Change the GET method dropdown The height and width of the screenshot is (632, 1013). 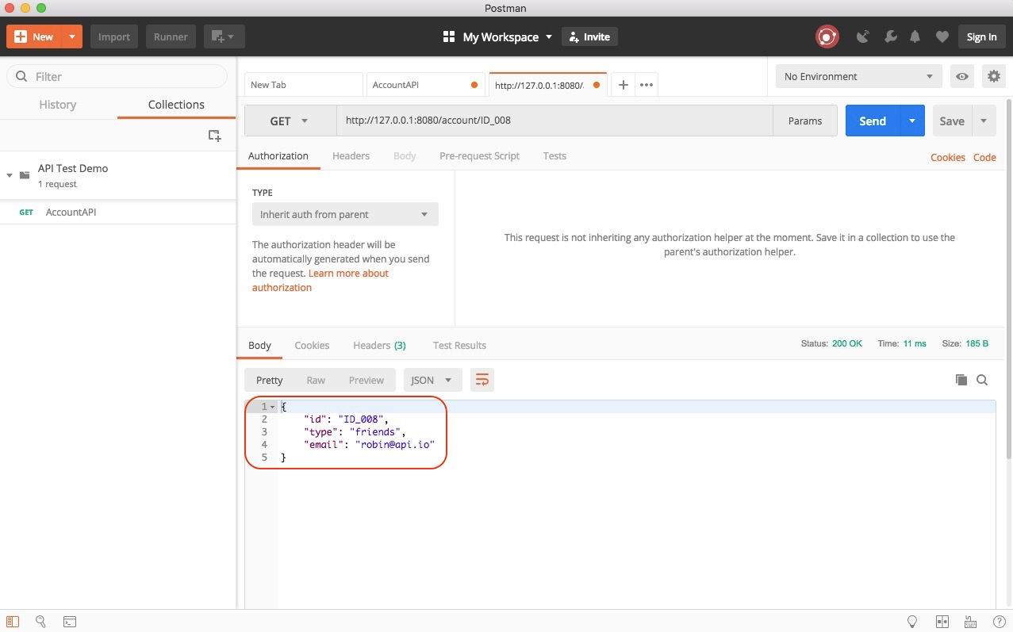click(x=290, y=121)
